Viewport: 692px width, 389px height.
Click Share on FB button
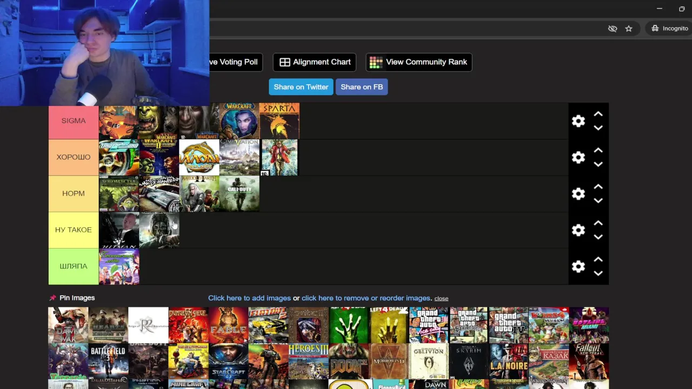[x=362, y=87]
